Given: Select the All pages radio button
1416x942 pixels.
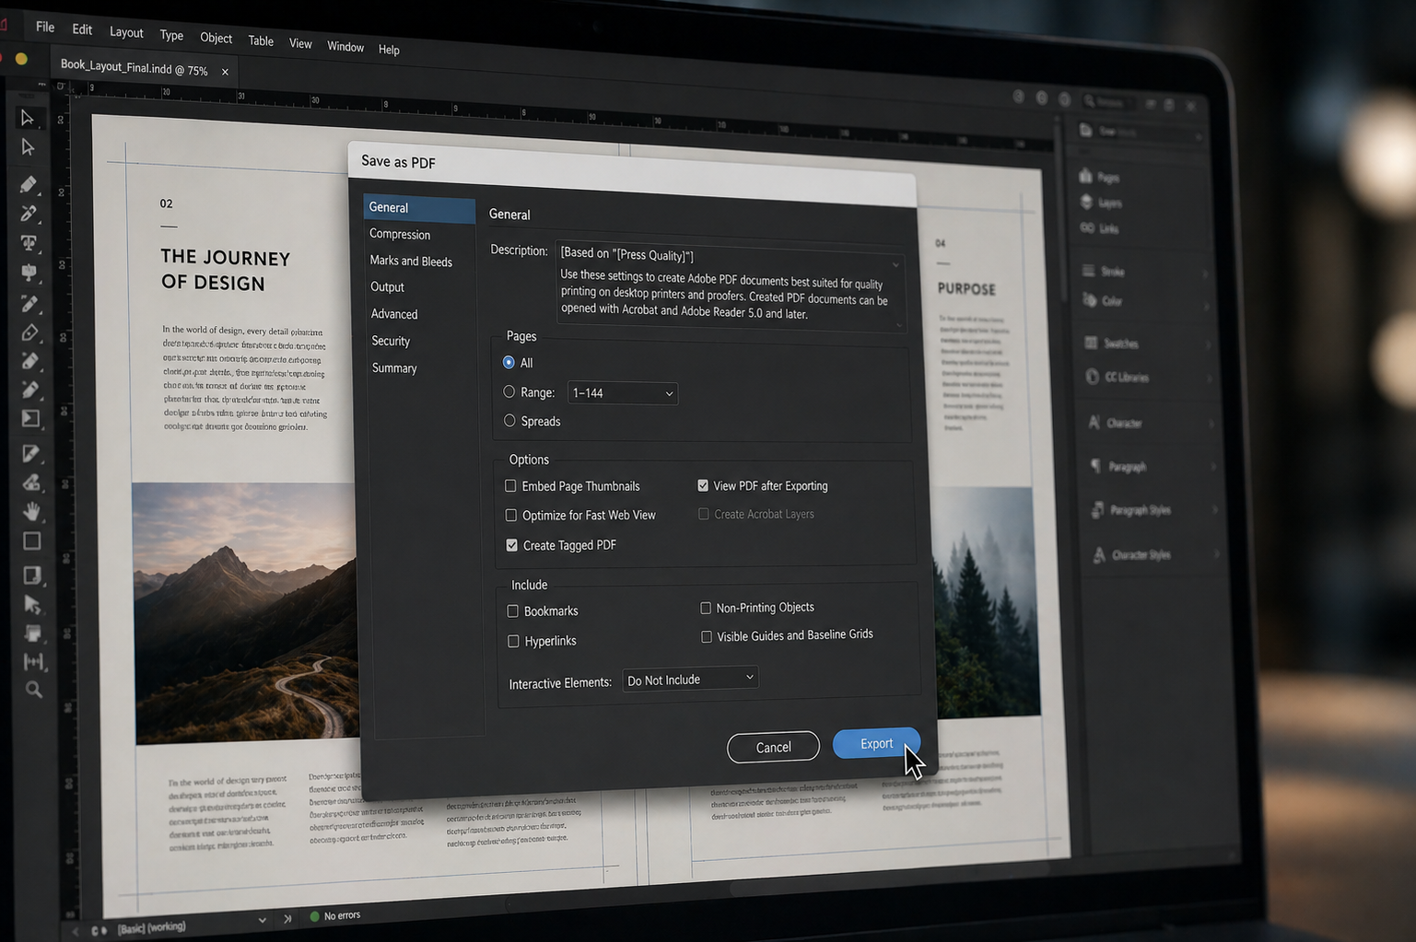Looking at the screenshot, I should tap(509, 363).
